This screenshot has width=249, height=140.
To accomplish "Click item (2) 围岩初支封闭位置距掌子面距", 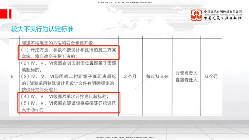I will click(68, 63).
